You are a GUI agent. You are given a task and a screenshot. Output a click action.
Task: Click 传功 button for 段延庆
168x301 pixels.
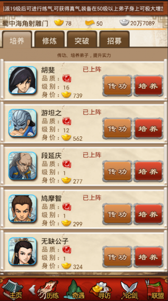pyautogui.click(x=117, y=171)
